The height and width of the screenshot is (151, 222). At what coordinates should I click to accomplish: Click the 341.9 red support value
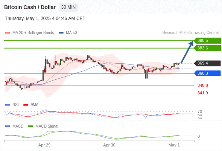[x=203, y=93]
